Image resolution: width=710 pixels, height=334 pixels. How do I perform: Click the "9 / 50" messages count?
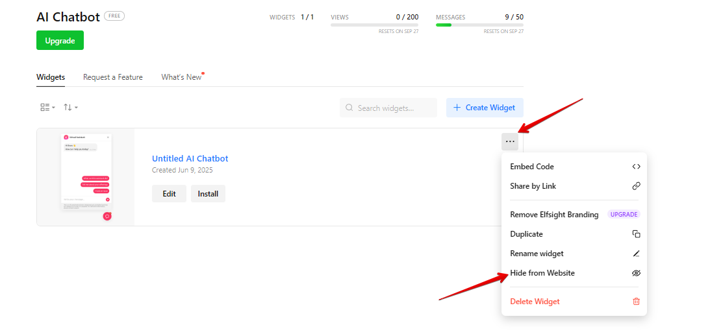click(x=514, y=17)
